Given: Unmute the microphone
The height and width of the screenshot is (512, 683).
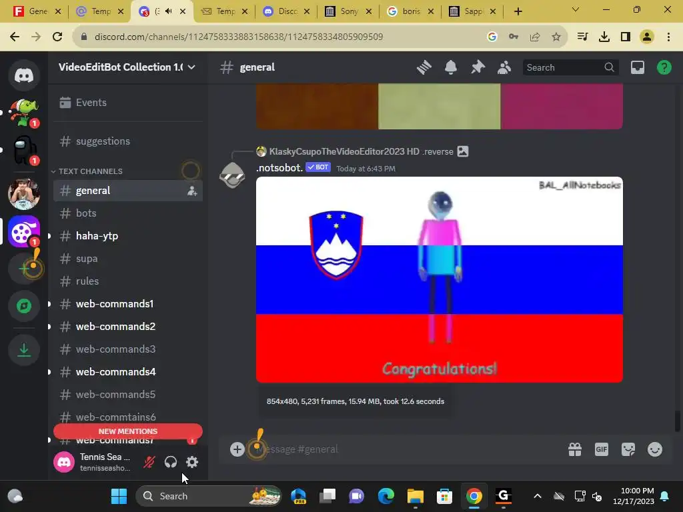Looking at the screenshot, I should coord(149,462).
